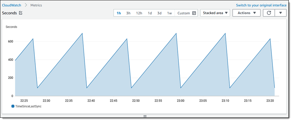Click Switch to your original interface link
292x121 pixels.
point(261,5)
